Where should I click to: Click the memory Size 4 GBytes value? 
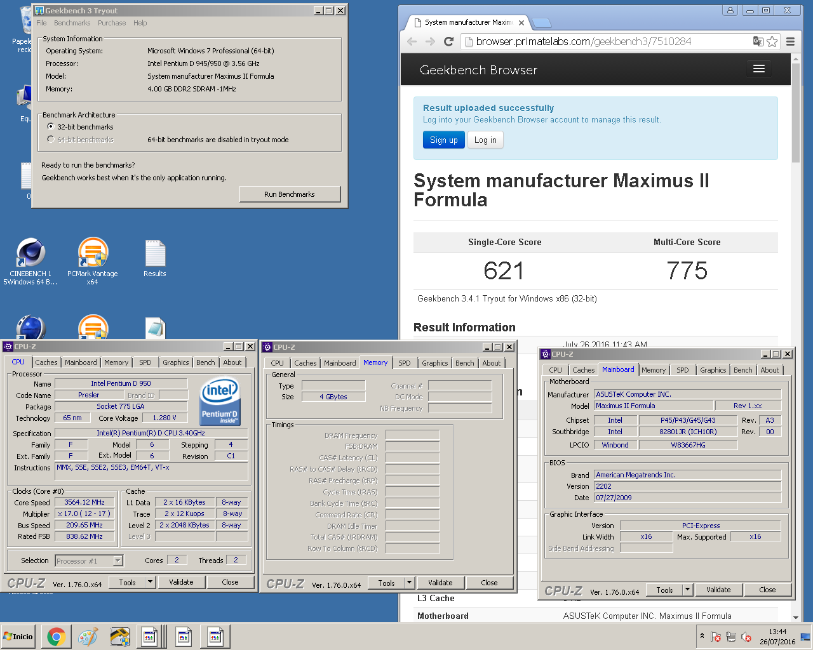(333, 397)
